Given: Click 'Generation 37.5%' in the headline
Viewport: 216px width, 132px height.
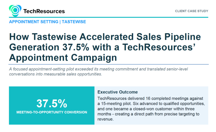Looking at the screenshot, I should coord(49,47).
